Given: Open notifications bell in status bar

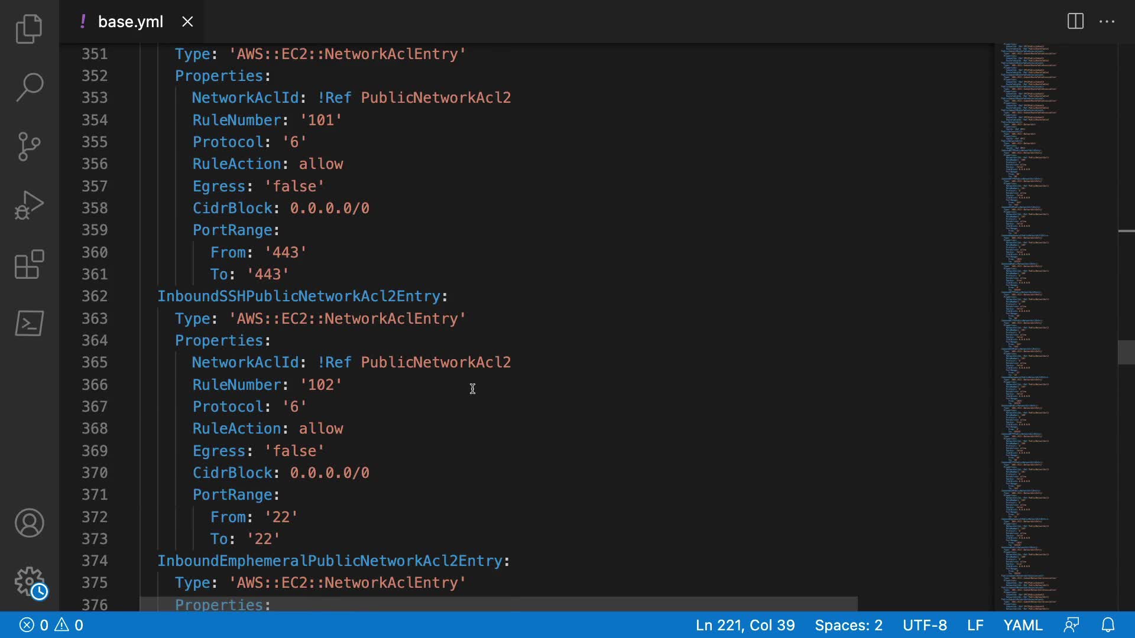Looking at the screenshot, I should (1108, 625).
